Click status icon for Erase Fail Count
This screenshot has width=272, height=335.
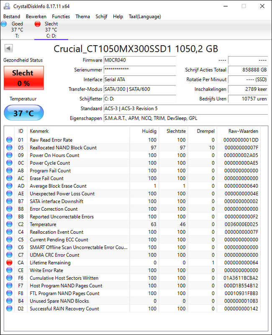click(9, 178)
